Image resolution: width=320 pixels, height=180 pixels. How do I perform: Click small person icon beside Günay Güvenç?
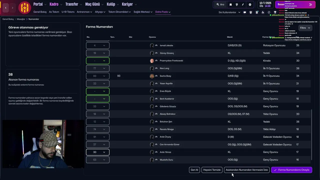tap(156, 53)
